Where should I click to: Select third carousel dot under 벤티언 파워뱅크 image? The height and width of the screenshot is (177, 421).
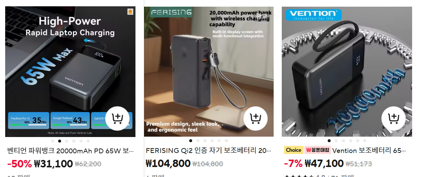coord(67,141)
